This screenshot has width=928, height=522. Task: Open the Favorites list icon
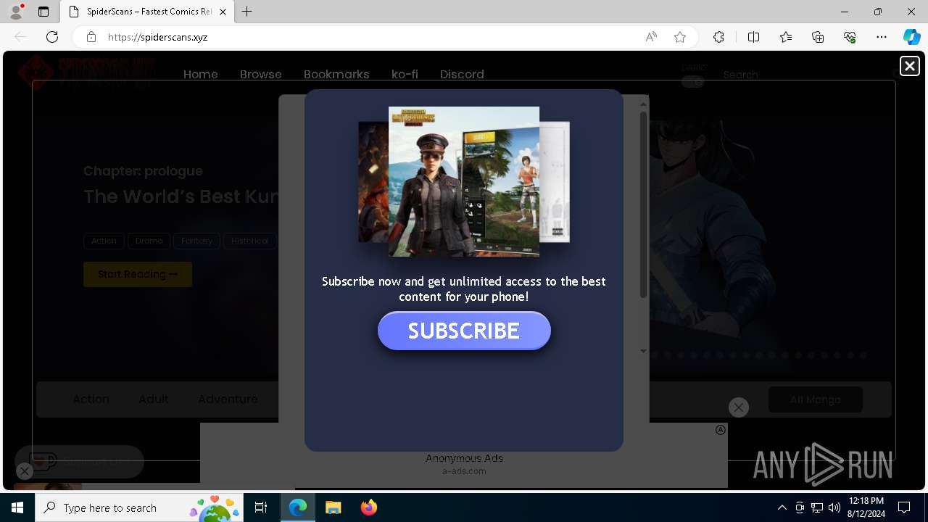(786, 37)
